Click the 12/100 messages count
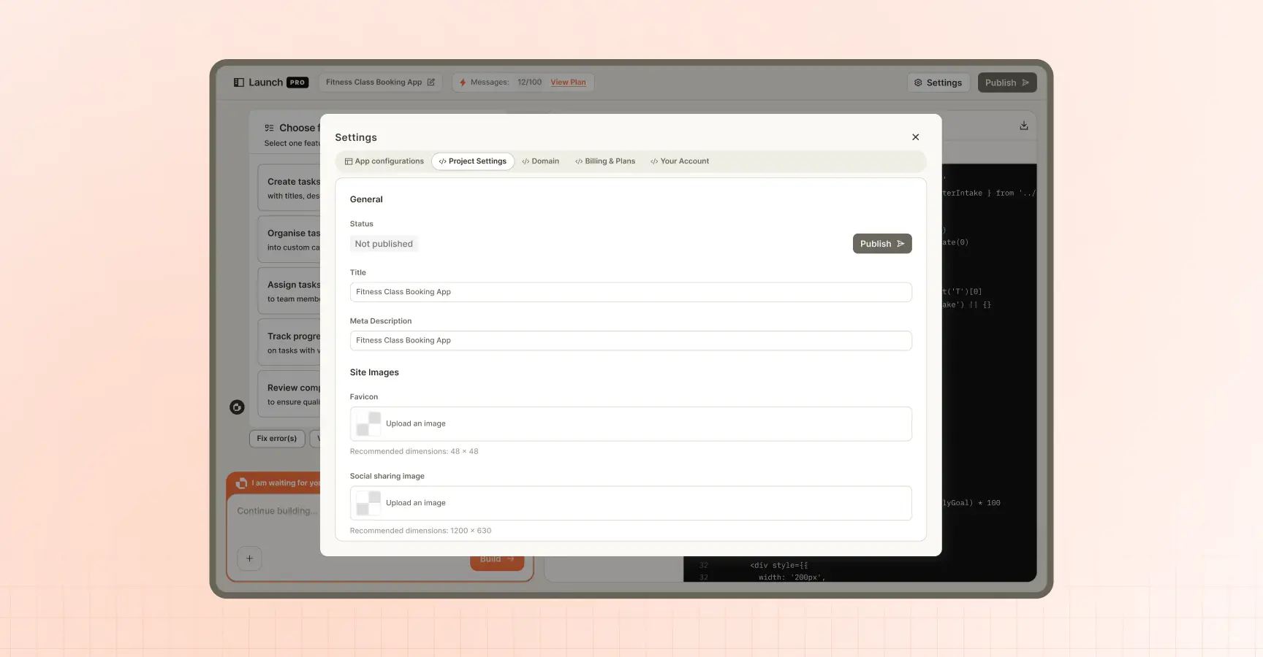This screenshot has height=657, width=1263. click(530, 82)
